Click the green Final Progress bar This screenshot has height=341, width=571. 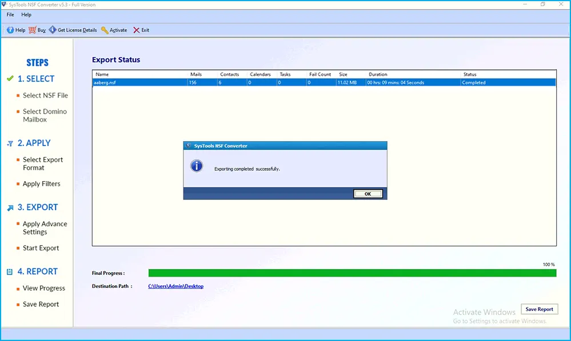[352, 273]
